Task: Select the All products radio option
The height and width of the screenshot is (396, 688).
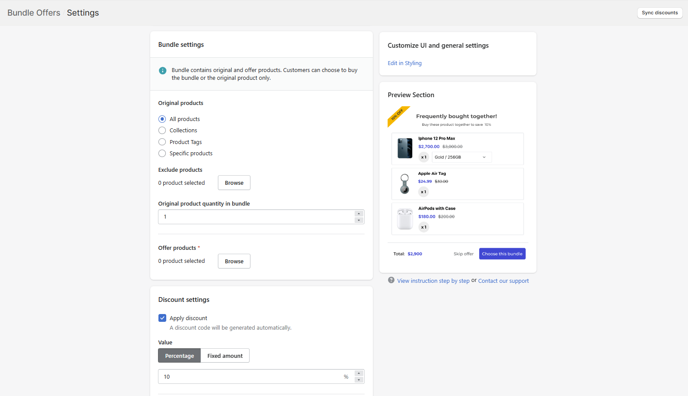Action: click(x=162, y=119)
